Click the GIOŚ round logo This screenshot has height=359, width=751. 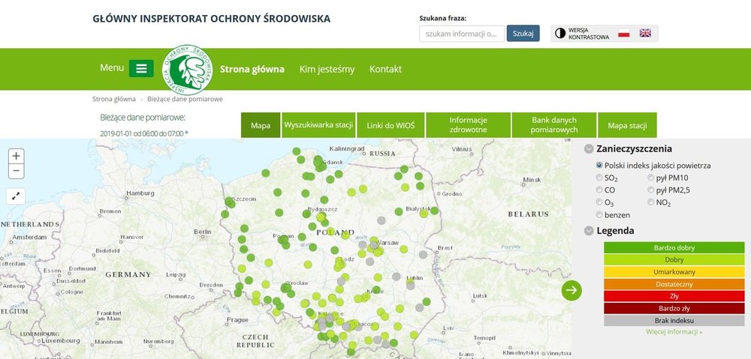coord(188,69)
